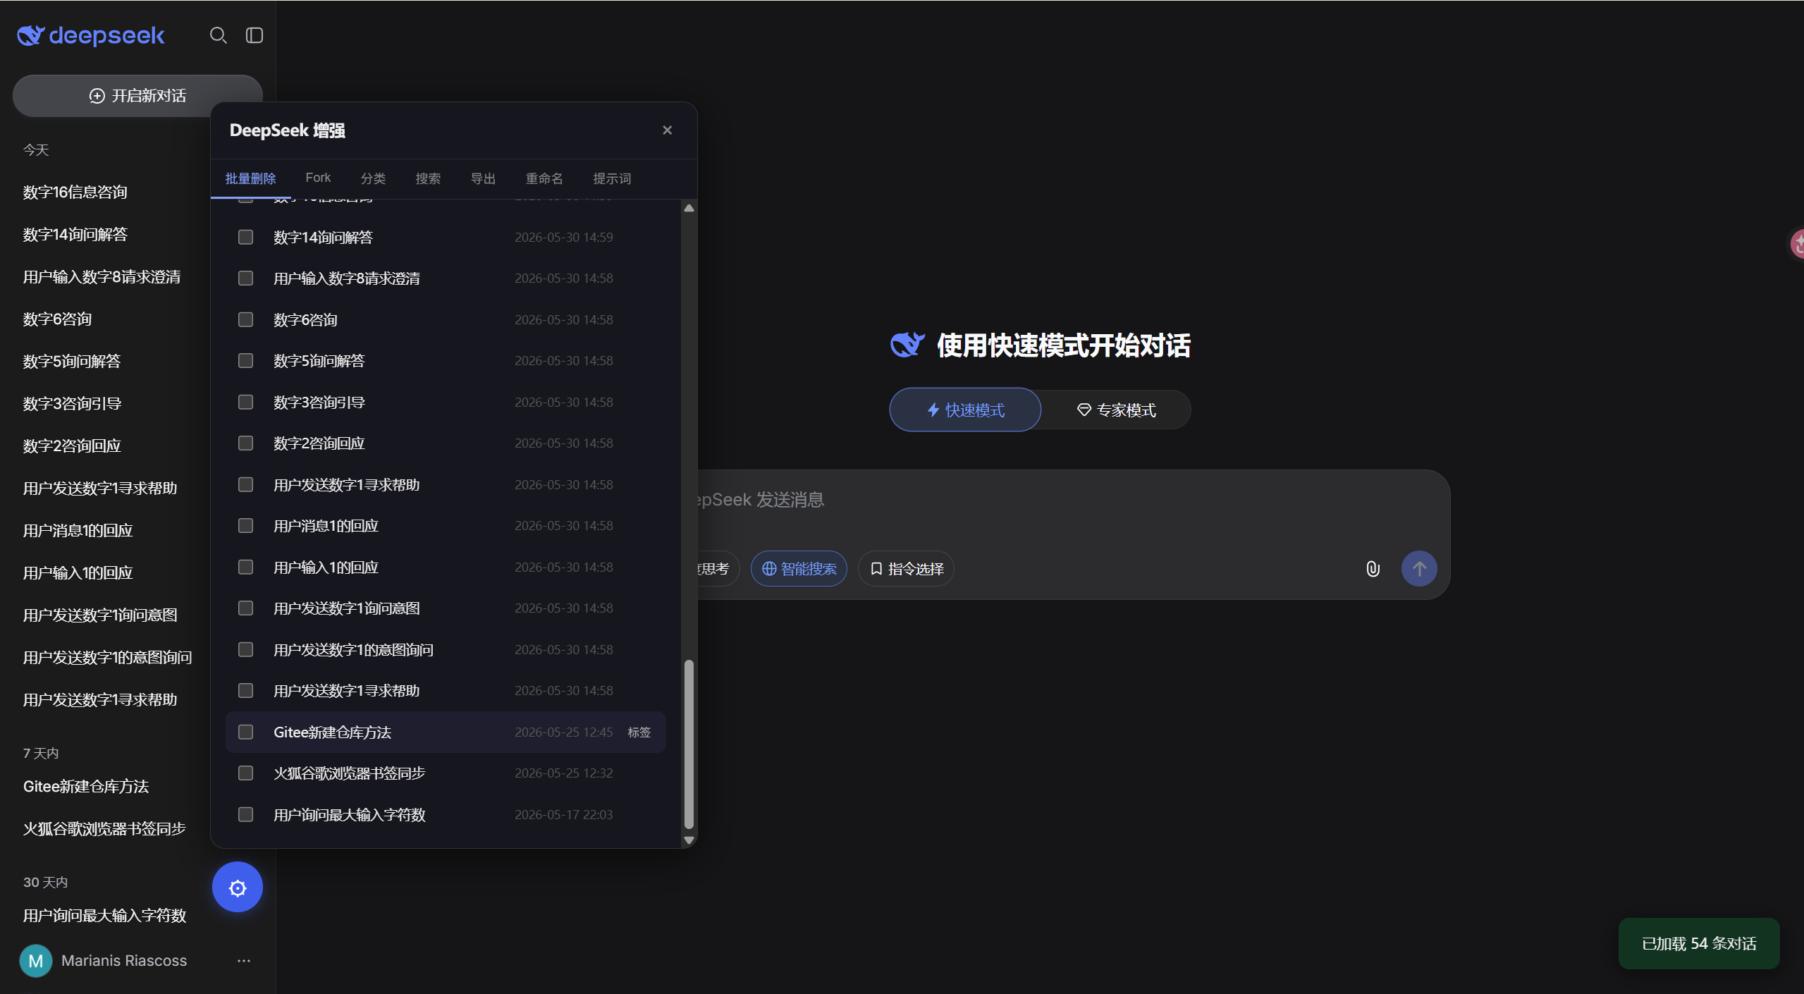Toggle the 智能搜索 button
The image size is (1804, 994).
(x=799, y=569)
